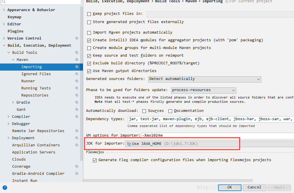This screenshot has width=294, height=193.
Task: Collapse the Build Tools node
Action: click(9, 53)
